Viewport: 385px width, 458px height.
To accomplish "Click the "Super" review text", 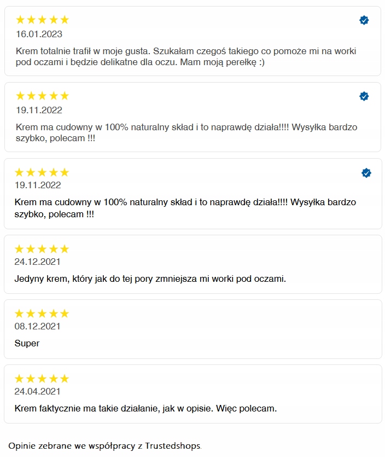I will (x=27, y=344).
